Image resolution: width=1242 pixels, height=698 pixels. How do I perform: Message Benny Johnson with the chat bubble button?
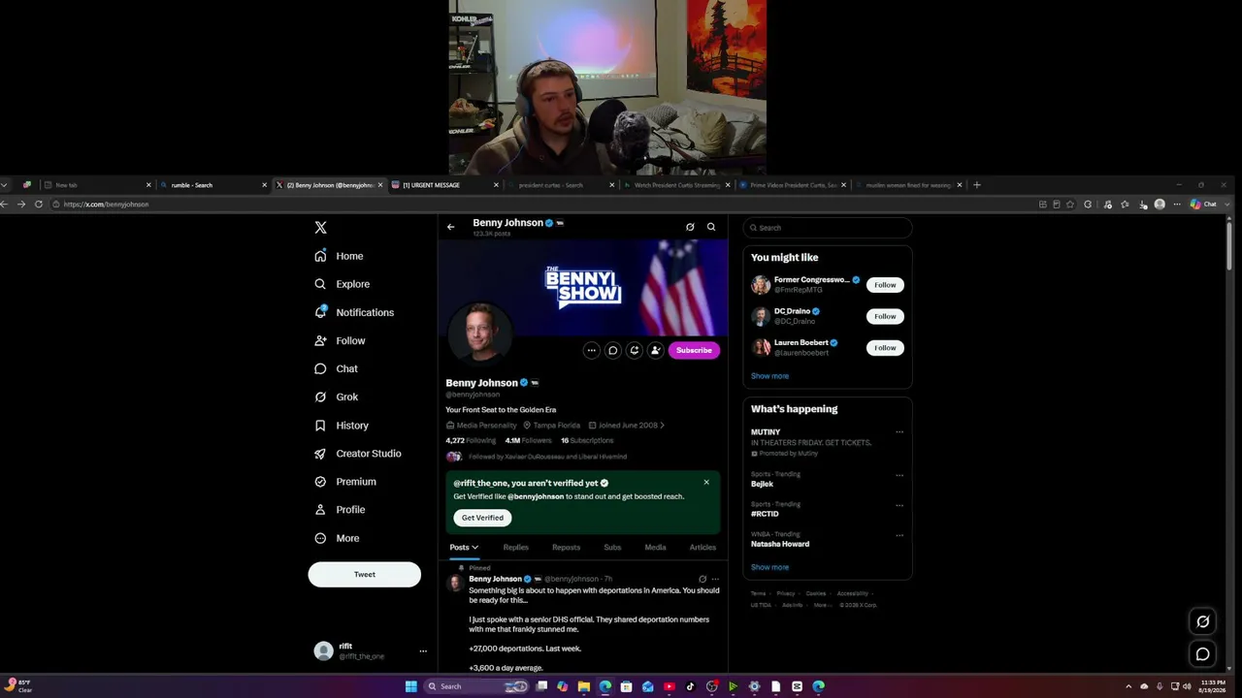[x=612, y=350]
